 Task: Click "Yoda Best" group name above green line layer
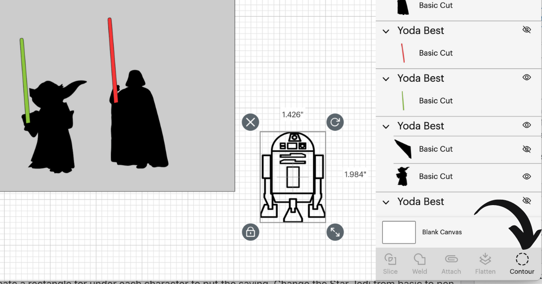coord(421,78)
